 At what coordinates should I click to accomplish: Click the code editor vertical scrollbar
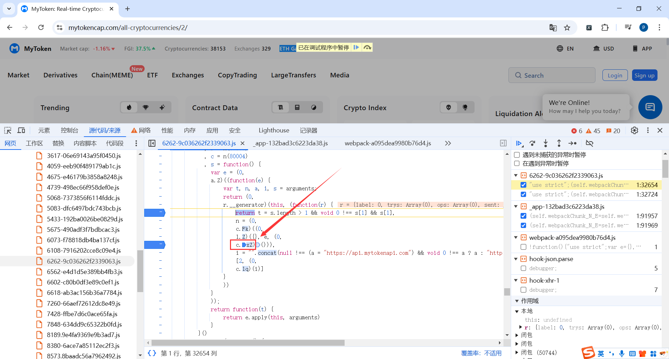(507, 292)
